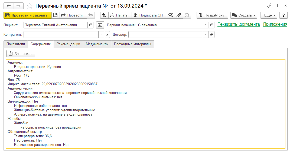Expand the Контрагент dropdown arrow
Viewport: 293px width, 154px height.
pyautogui.click(x=101, y=34)
